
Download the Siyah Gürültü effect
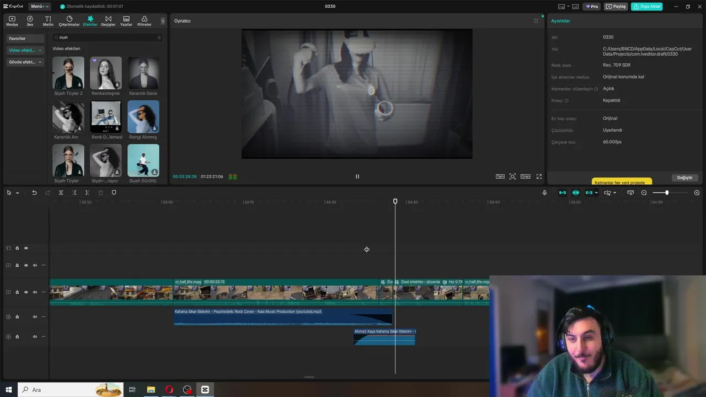(154, 172)
